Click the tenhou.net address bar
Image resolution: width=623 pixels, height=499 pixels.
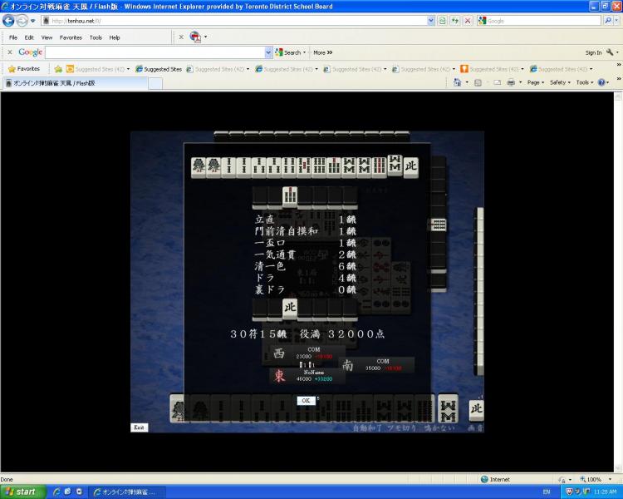click(x=234, y=21)
